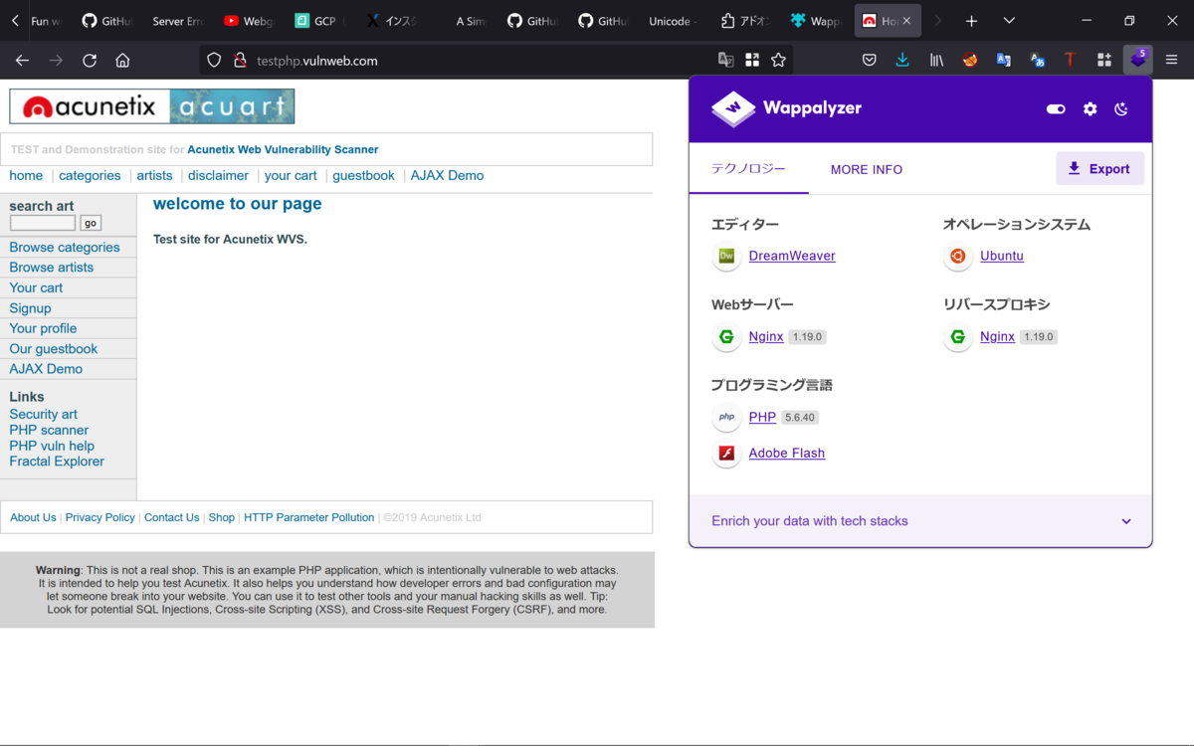This screenshot has height=746, width=1194.
Task: Switch to the YouTube Webg tab
Action: 248,21
